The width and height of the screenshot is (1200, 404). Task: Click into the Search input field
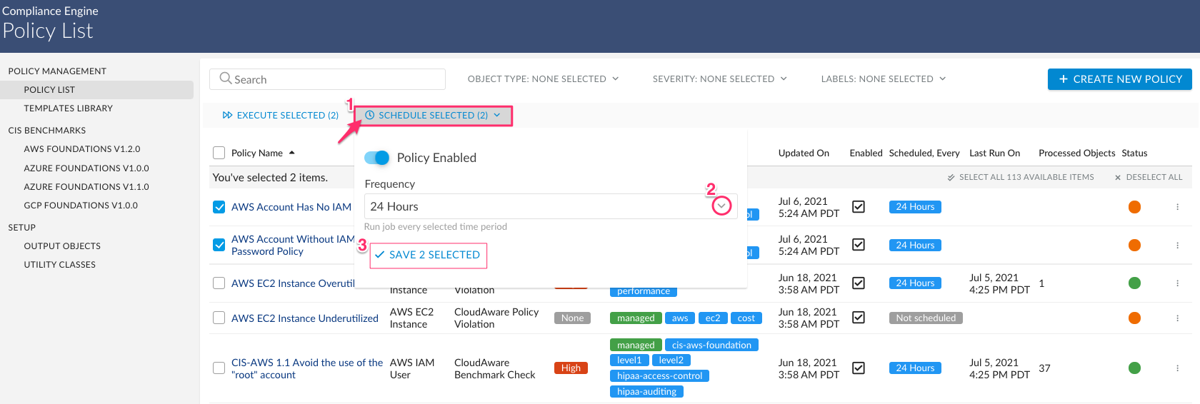(x=336, y=79)
